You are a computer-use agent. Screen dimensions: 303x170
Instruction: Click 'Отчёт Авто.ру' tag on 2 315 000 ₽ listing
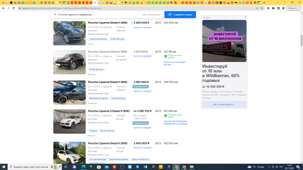pos(96,70)
